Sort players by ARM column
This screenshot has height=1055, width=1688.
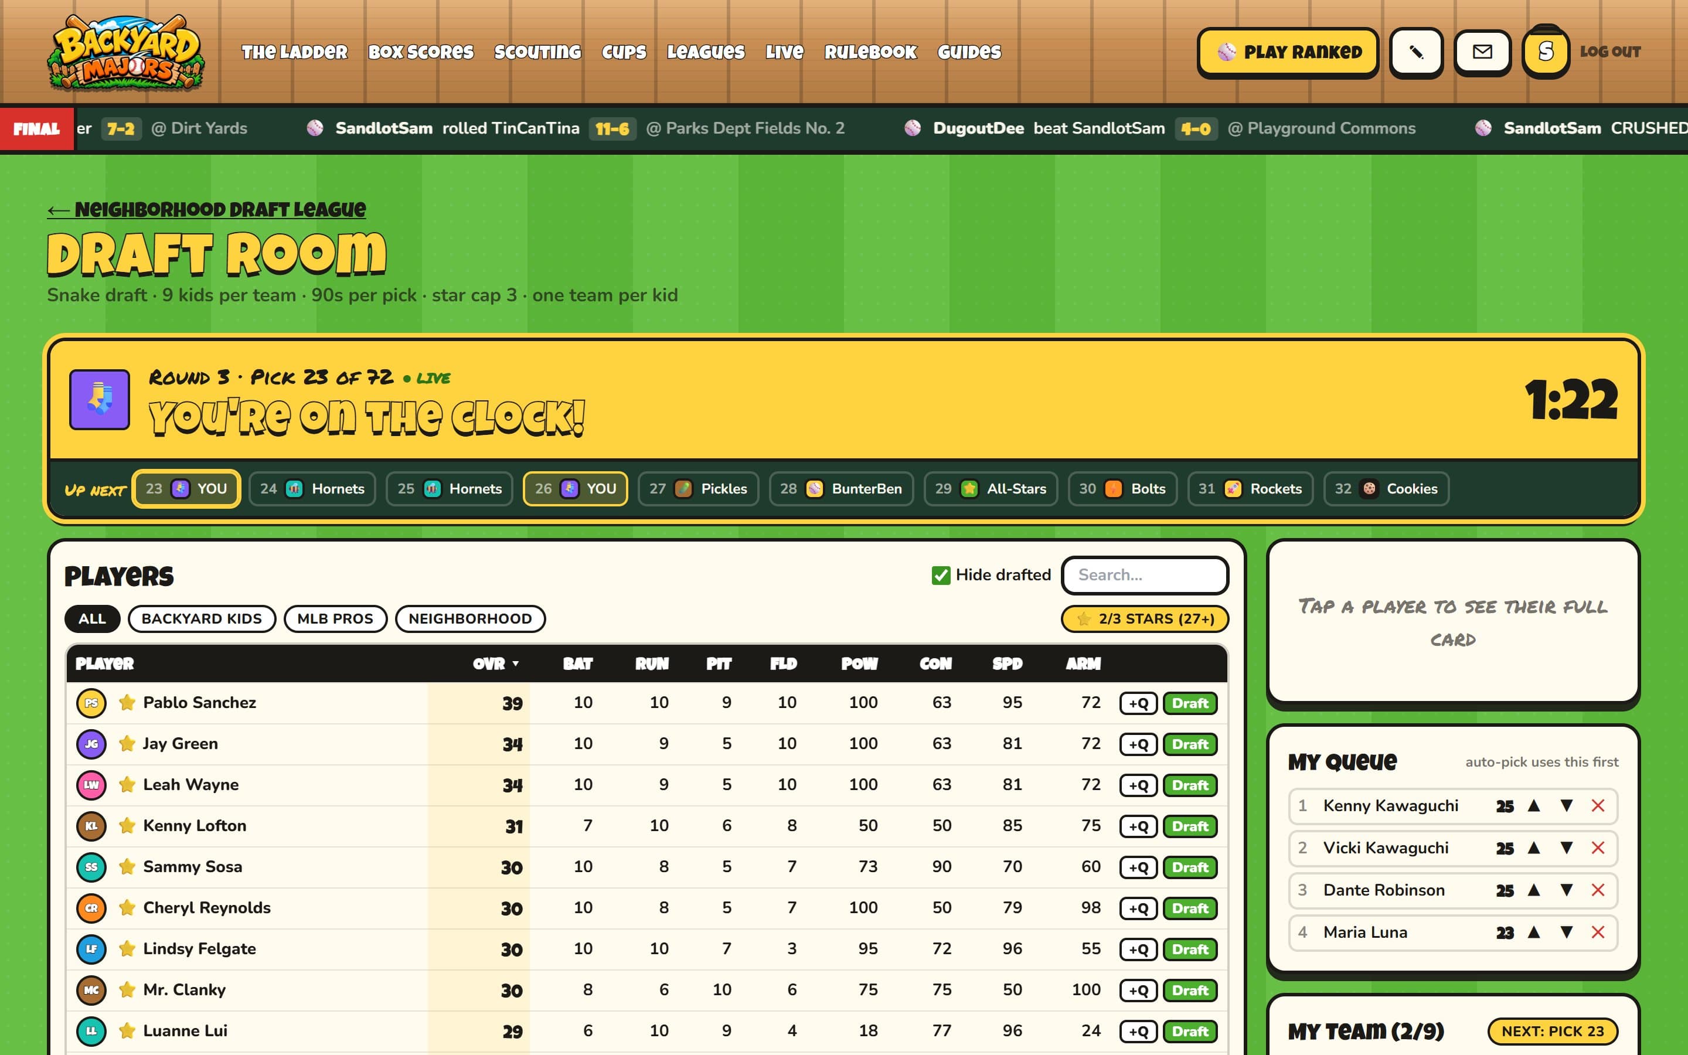(x=1083, y=663)
